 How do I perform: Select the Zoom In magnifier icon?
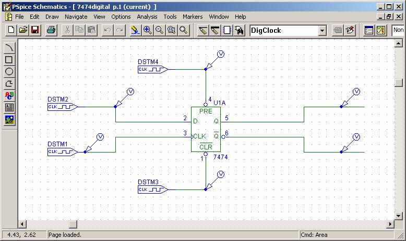tap(147, 30)
